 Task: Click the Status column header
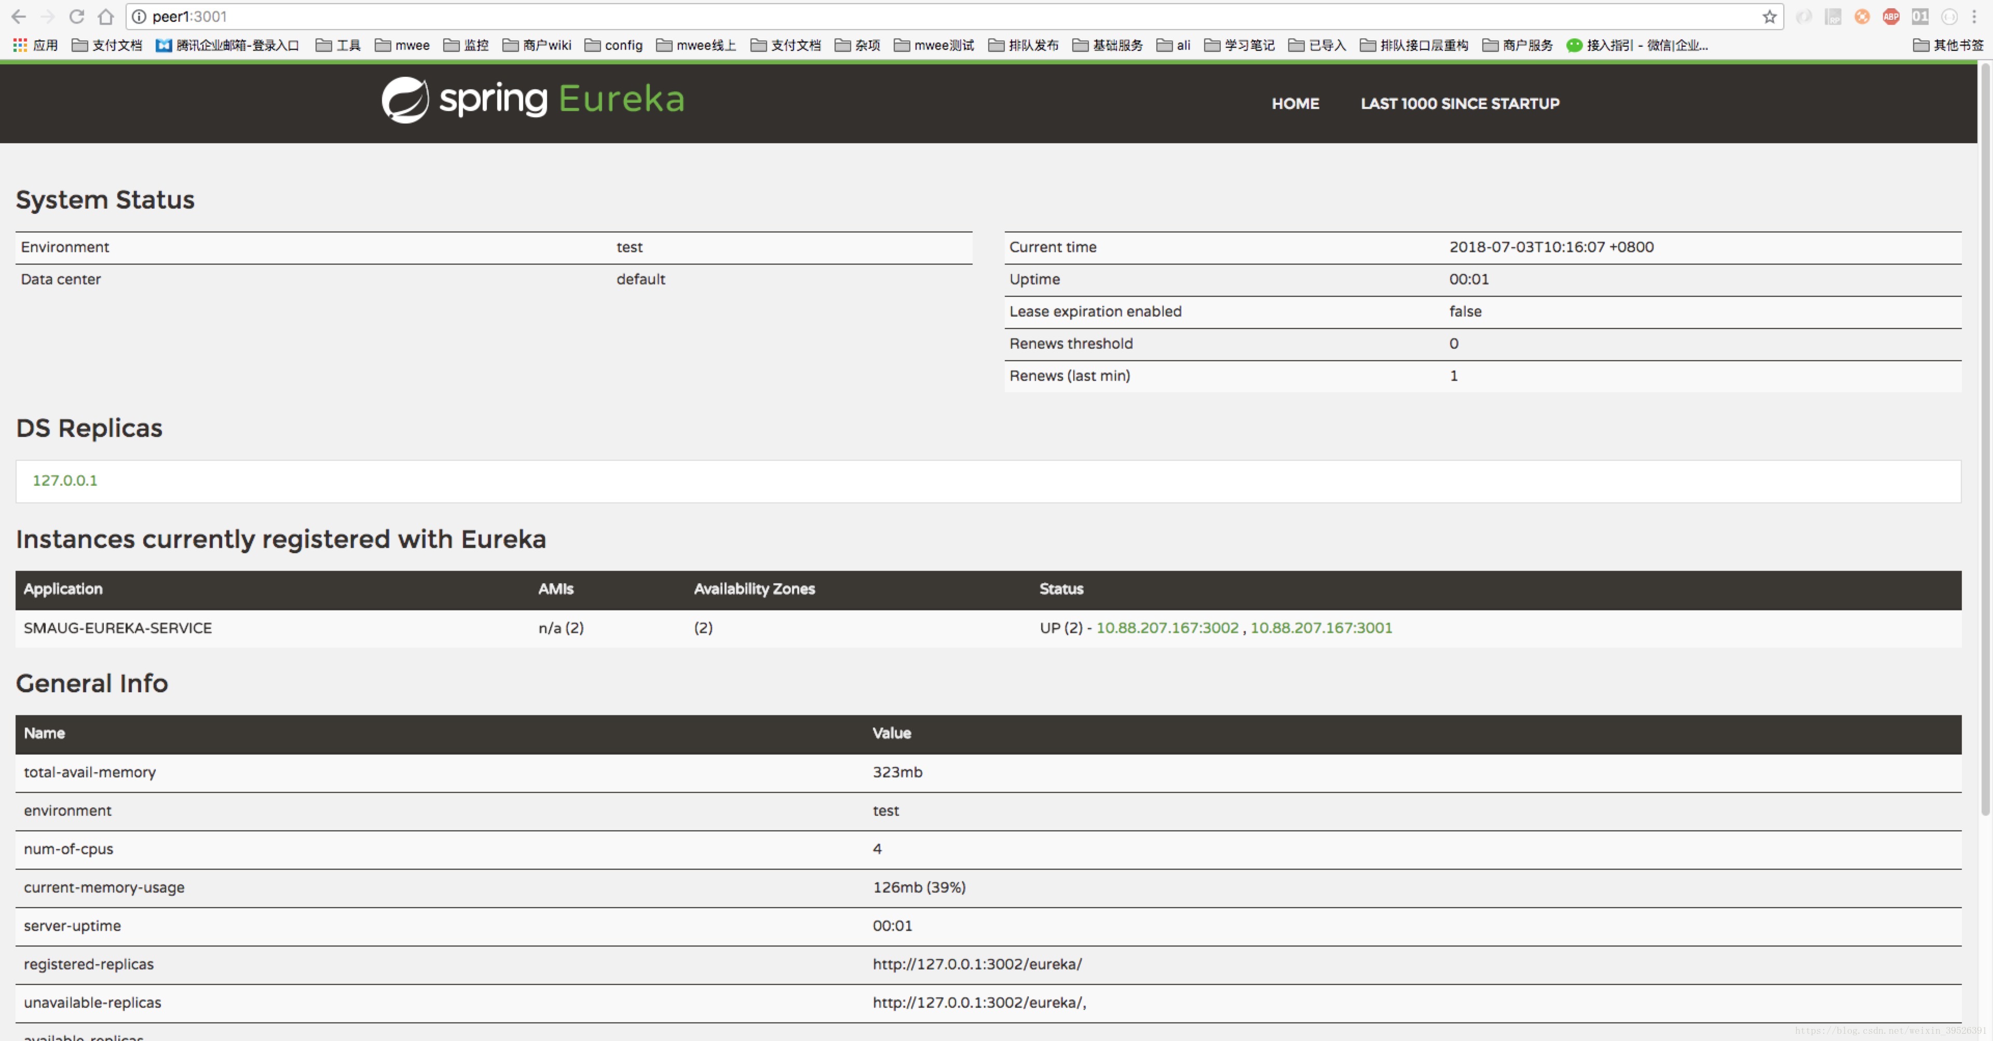1061,588
